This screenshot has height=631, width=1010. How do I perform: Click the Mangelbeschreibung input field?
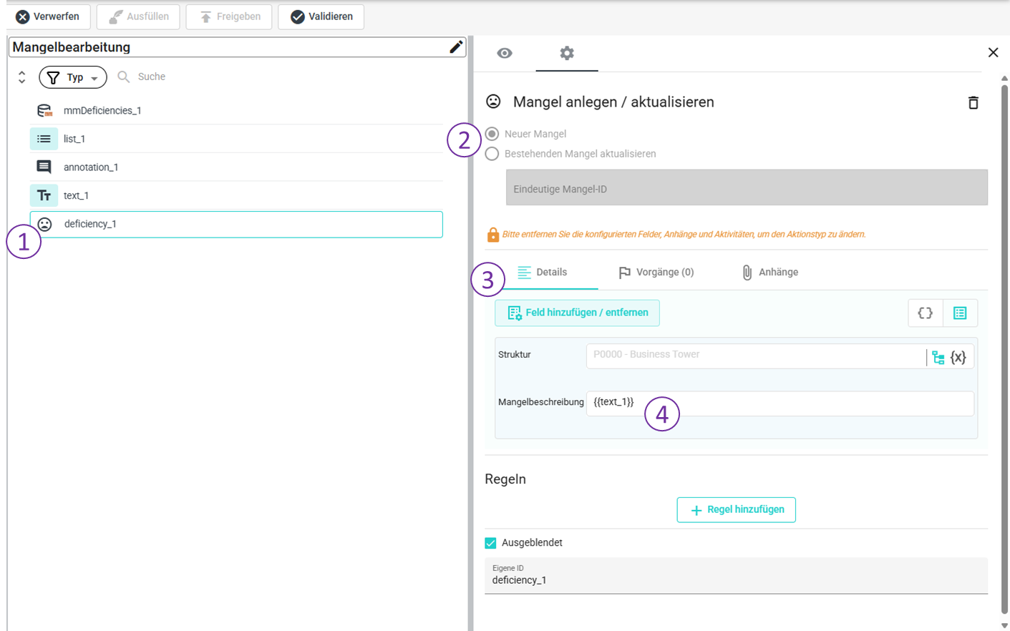780,403
